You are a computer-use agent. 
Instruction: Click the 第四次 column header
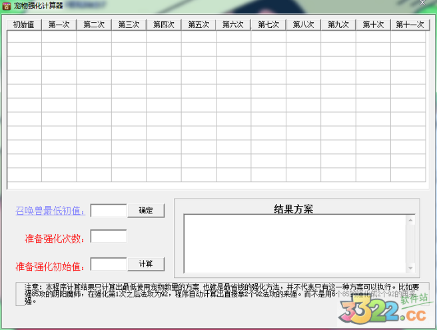164,25
